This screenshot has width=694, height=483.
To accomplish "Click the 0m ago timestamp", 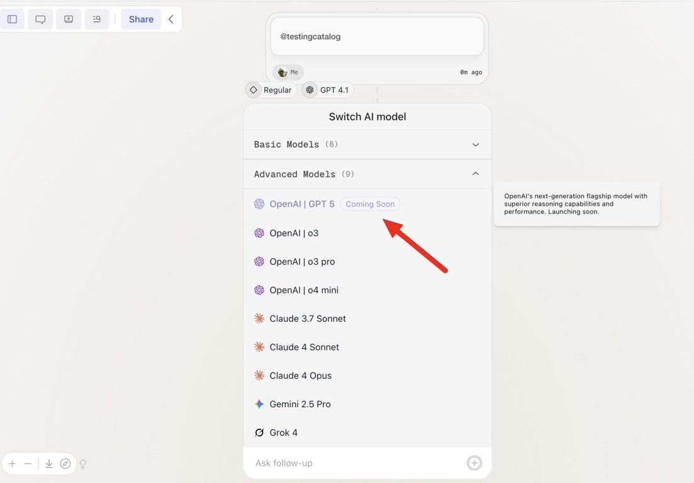I will (471, 72).
